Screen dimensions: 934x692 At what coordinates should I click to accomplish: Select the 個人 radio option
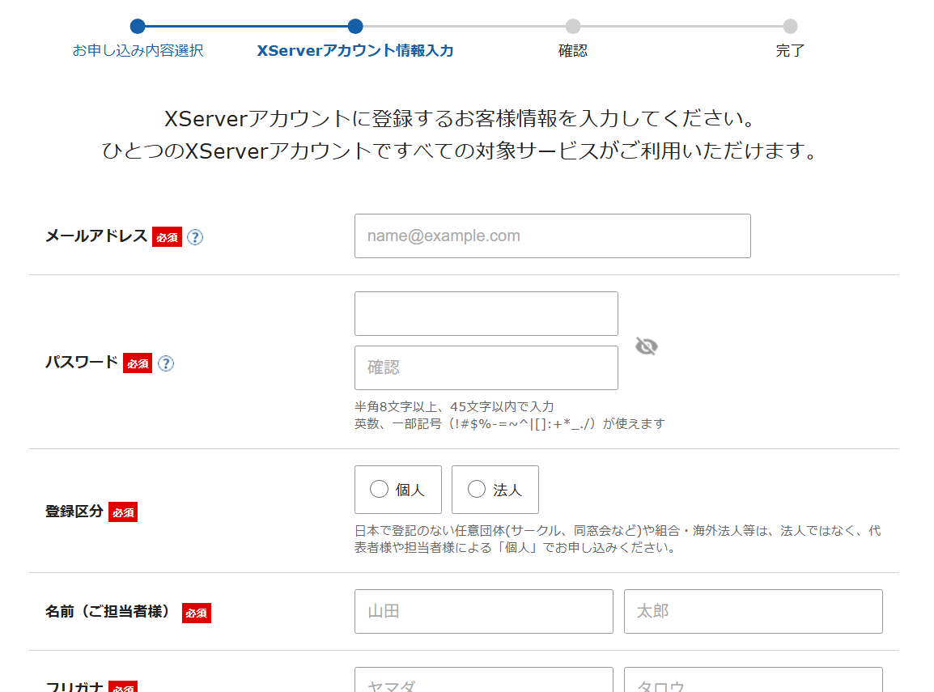(398, 490)
